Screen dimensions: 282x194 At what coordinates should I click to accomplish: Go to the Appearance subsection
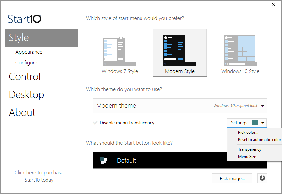click(29, 52)
